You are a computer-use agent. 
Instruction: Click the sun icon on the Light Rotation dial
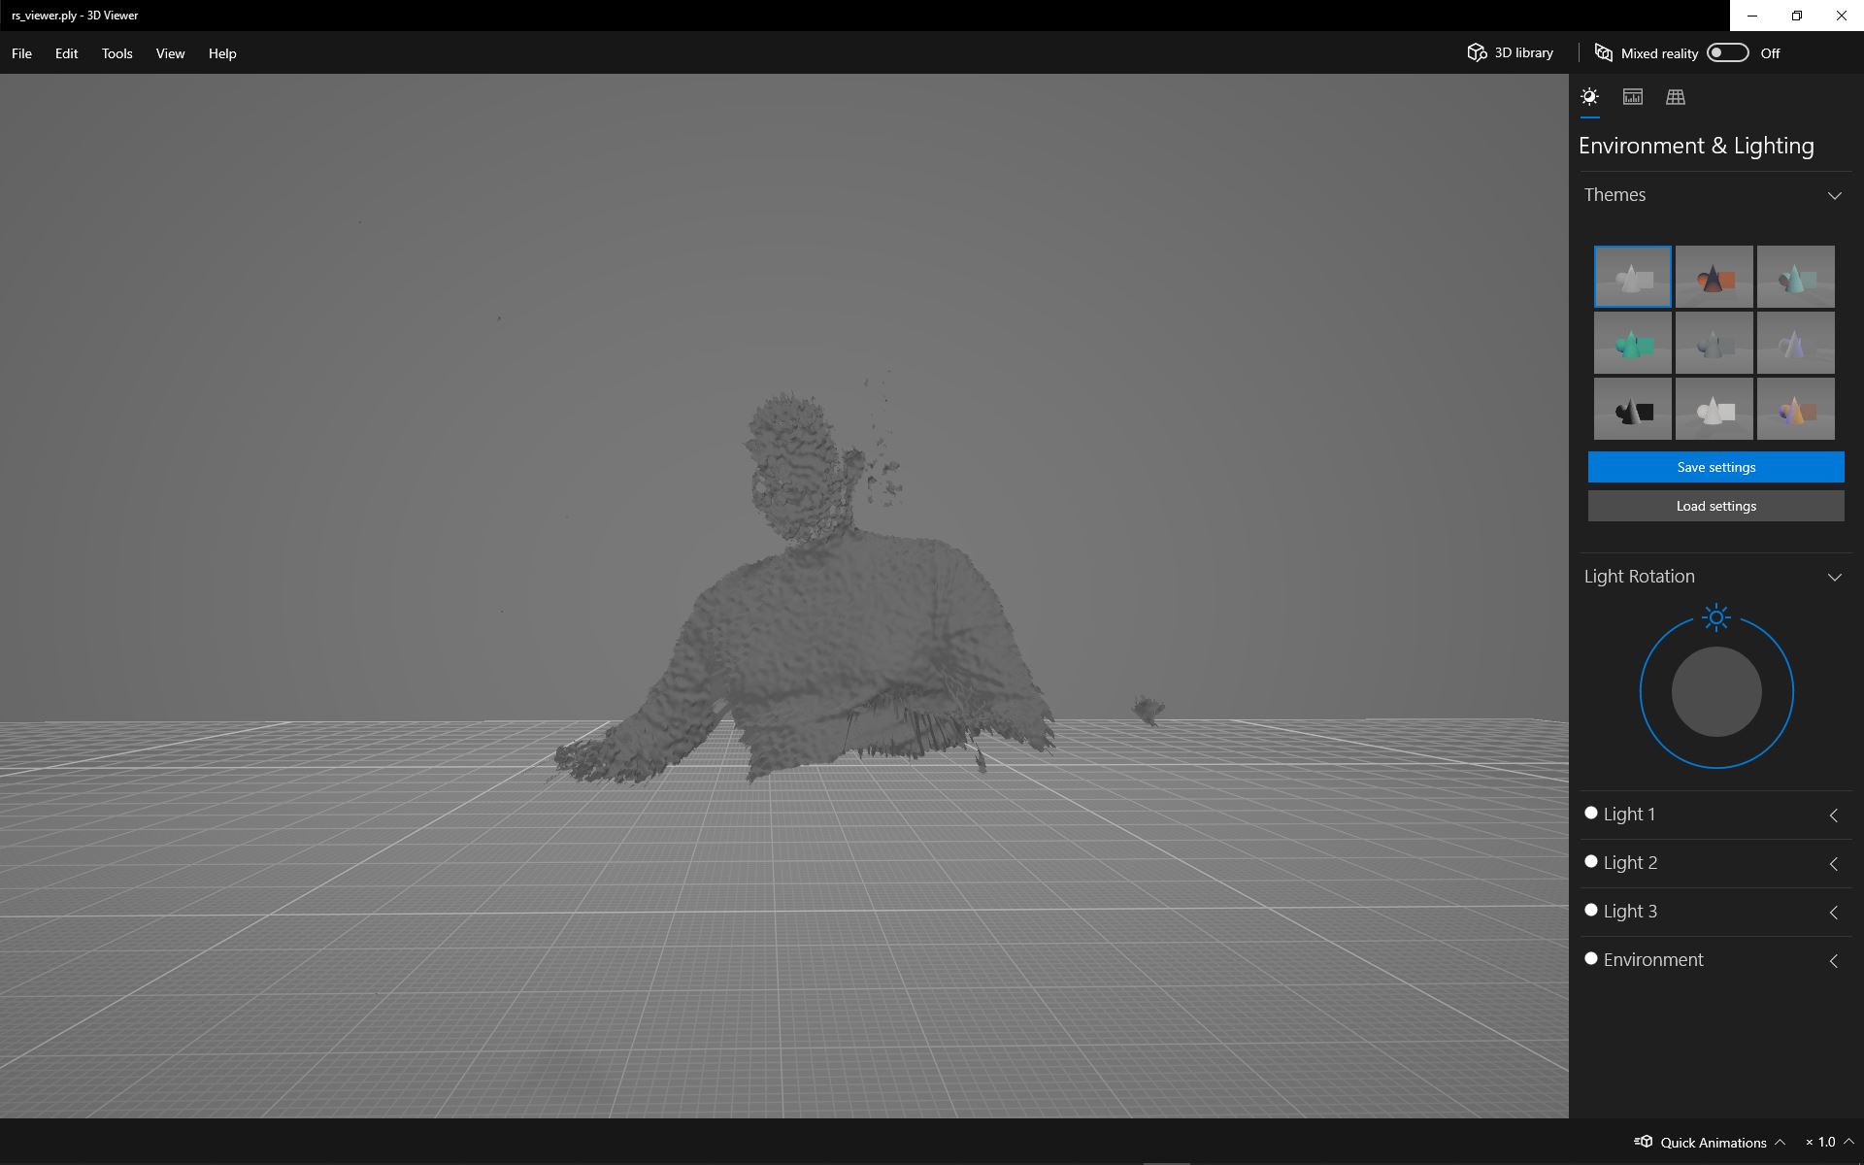pyautogui.click(x=1715, y=617)
